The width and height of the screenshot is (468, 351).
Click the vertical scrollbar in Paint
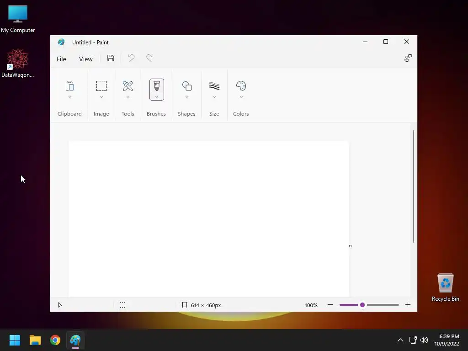[x=414, y=186]
